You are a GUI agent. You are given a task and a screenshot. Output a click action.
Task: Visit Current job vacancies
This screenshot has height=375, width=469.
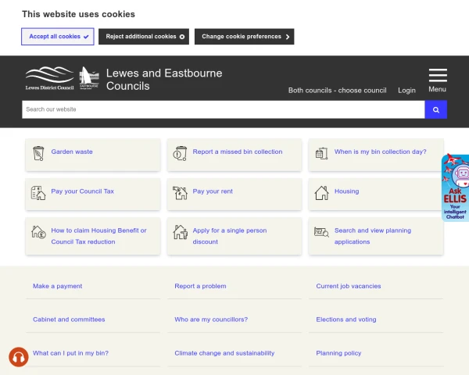[x=349, y=287]
